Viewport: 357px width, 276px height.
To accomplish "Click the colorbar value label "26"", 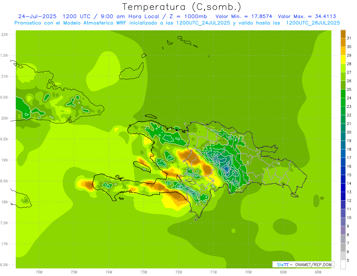I will click(349, 81).
